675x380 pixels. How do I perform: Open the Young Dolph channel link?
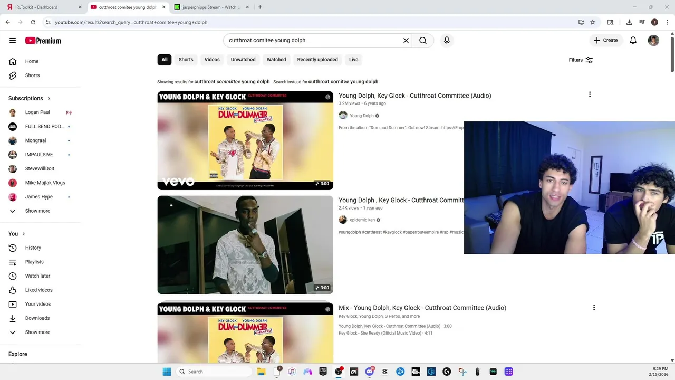coord(362,116)
